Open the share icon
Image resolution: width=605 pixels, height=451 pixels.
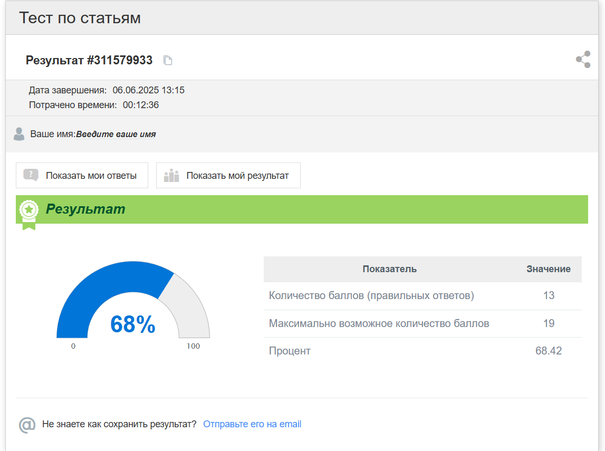pyautogui.click(x=583, y=60)
